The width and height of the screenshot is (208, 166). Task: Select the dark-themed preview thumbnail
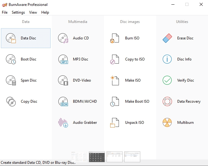[97, 157]
